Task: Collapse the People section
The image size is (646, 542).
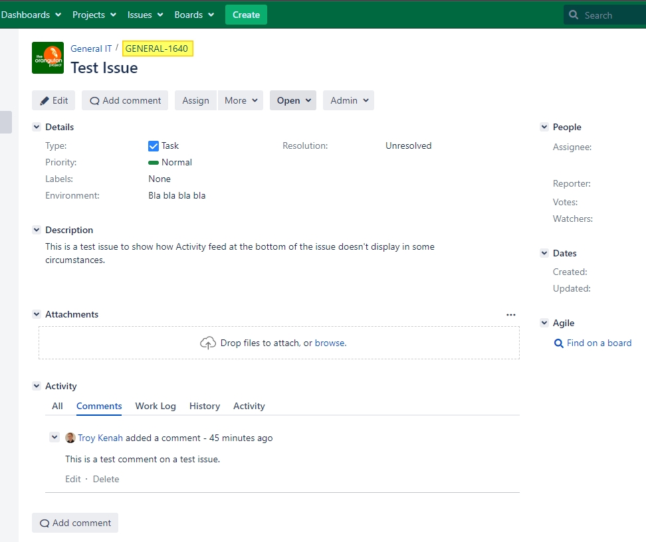Action: pyautogui.click(x=544, y=127)
